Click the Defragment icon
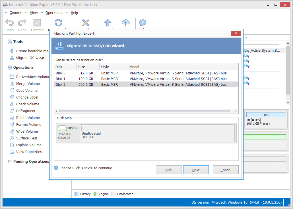This screenshot has height=209, width=293. (12, 111)
